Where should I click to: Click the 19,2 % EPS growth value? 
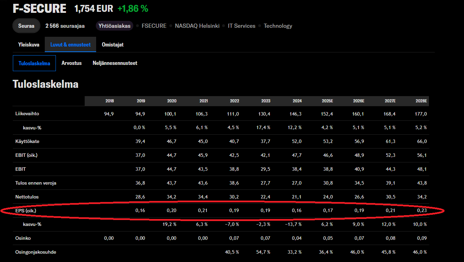click(169, 225)
